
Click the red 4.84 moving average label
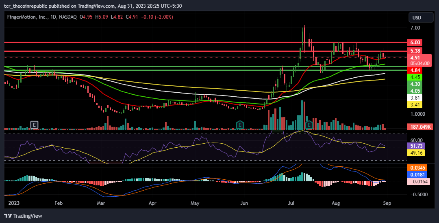pyautogui.click(x=415, y=70)
